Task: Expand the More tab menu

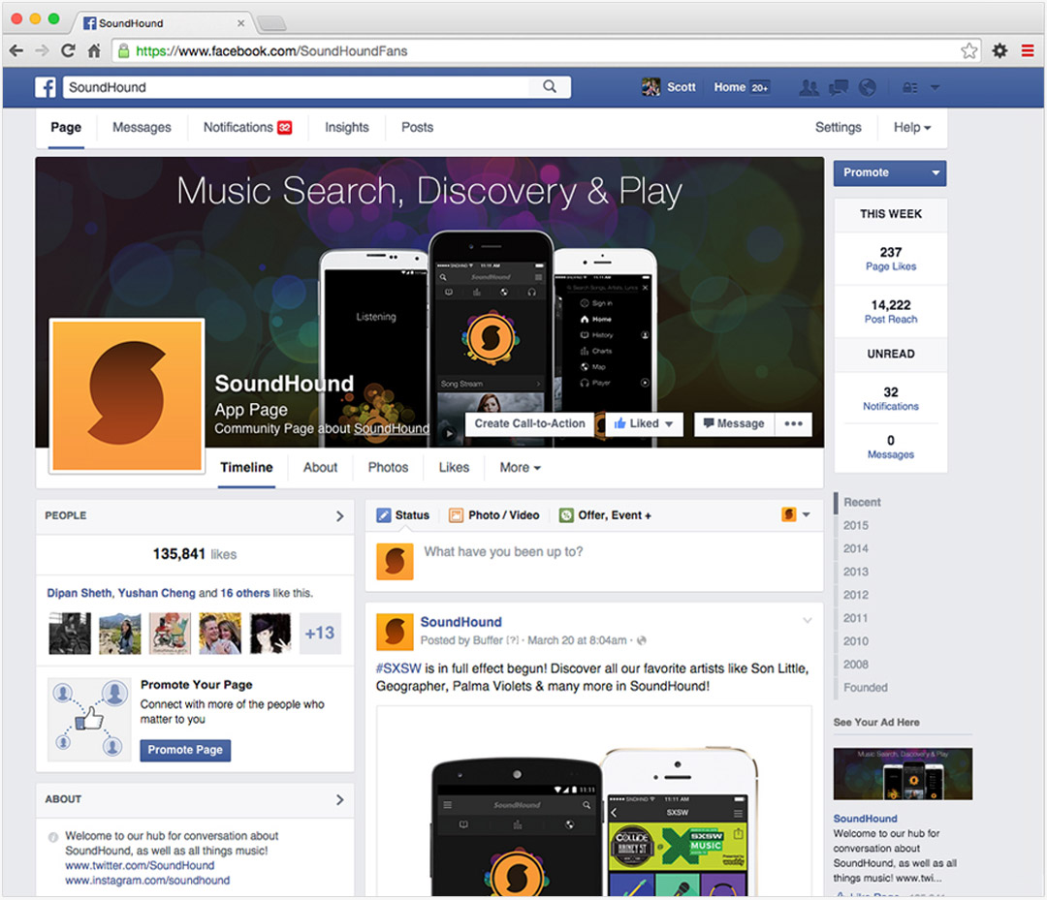Action: coord(521,468)
